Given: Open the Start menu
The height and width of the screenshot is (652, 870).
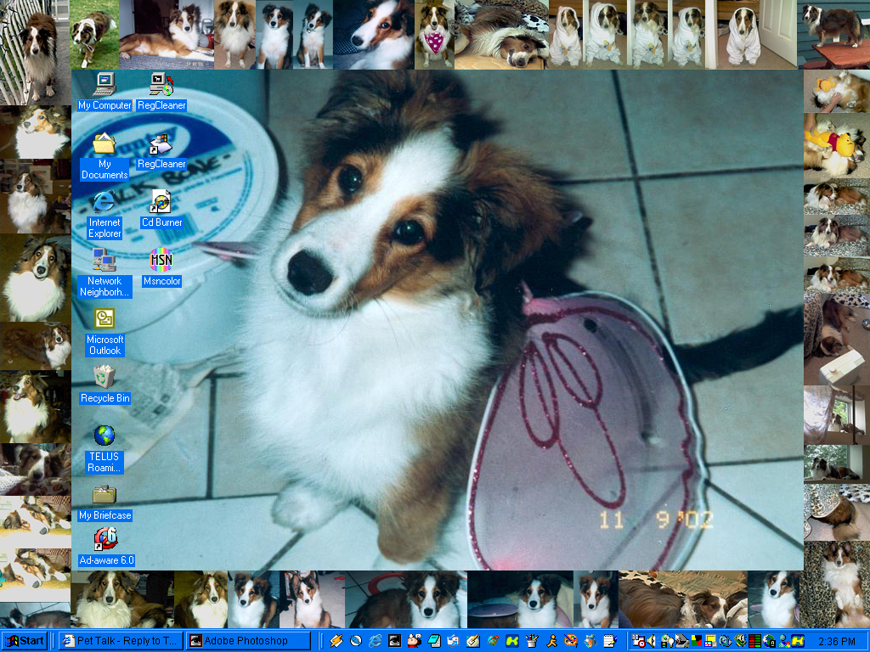Looking at the screenshot, I should tap(25, 641).
